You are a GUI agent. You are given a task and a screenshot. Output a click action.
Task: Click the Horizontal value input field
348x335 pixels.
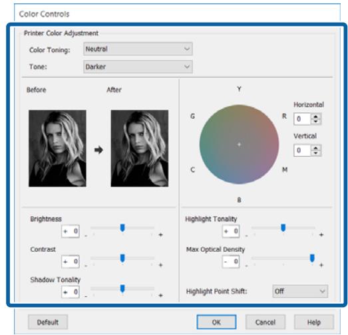coord(302,119)
